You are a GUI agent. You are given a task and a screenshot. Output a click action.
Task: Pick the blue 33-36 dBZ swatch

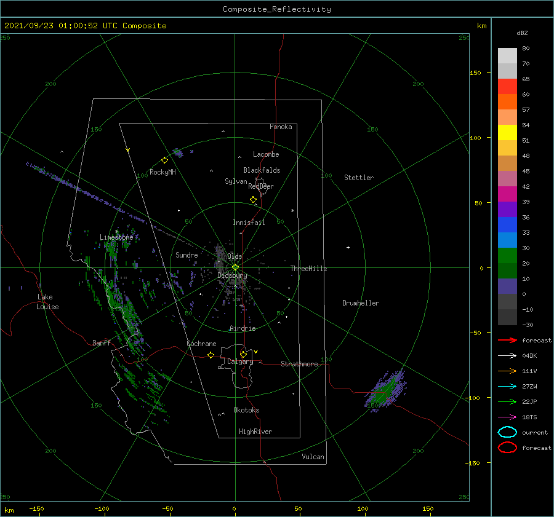(507, 225)
